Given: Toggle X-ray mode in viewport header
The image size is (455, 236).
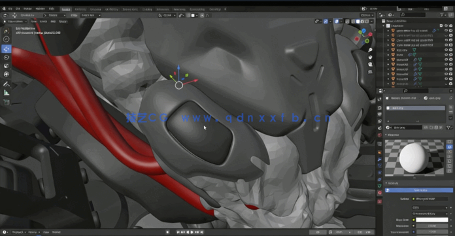Looking at the screenshot, I should pyautogui.click(x=347, y=22).
